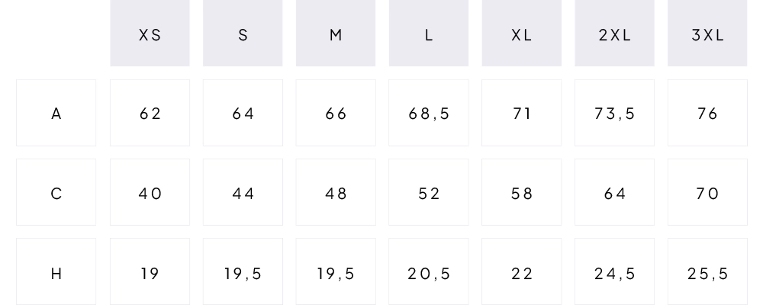The image size is (763, 305).
Task: Select the 58 cell under XL
Action: click(522, 193)
